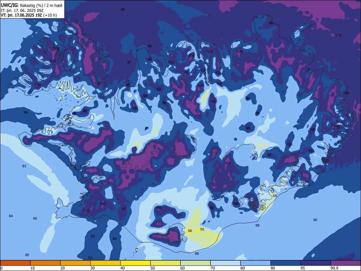
Task: Click the legend tick label '60'
Action: [x=183, y=268]
